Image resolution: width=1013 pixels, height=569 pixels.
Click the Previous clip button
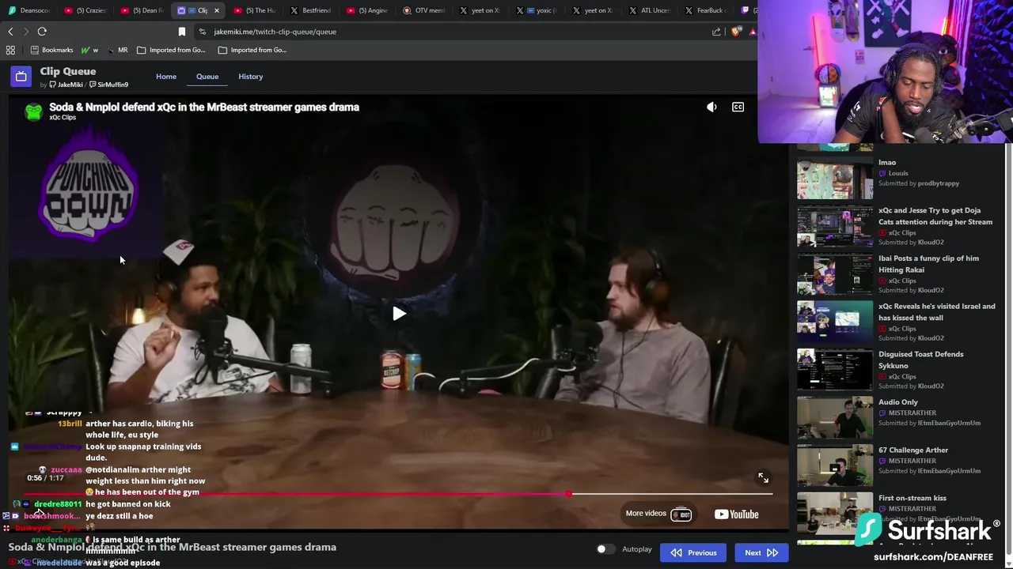[x=693, y=552]
